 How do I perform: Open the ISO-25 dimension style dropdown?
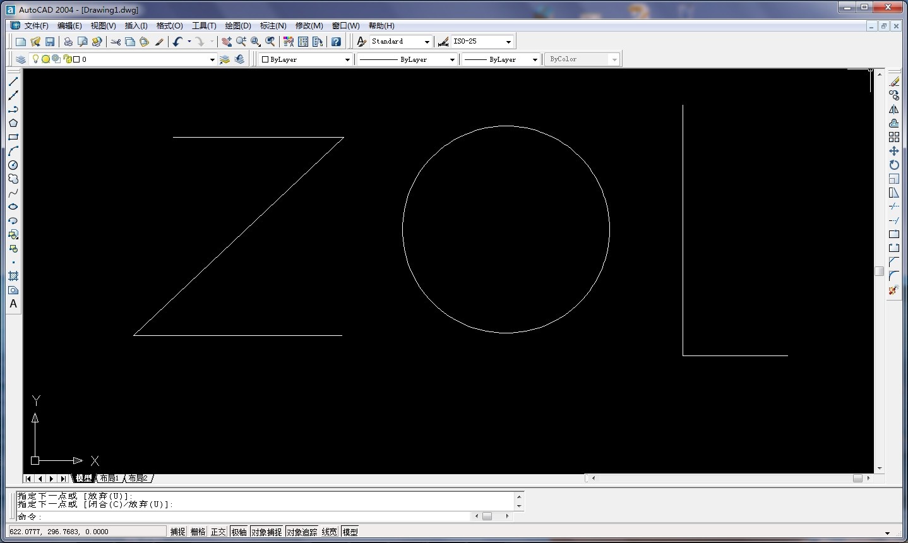[x=508, y=42]
